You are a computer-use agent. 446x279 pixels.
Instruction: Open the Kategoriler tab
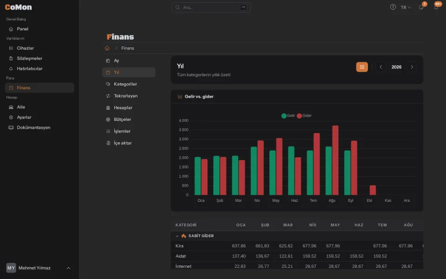(x=129, y=84)
